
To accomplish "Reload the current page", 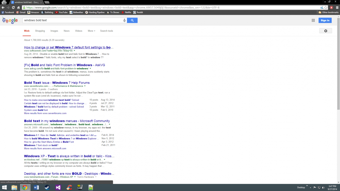I will point(13,8).
